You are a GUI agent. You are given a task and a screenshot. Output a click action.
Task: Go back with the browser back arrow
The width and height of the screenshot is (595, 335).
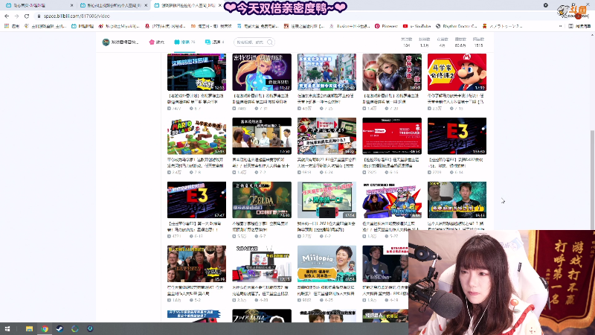7,16
